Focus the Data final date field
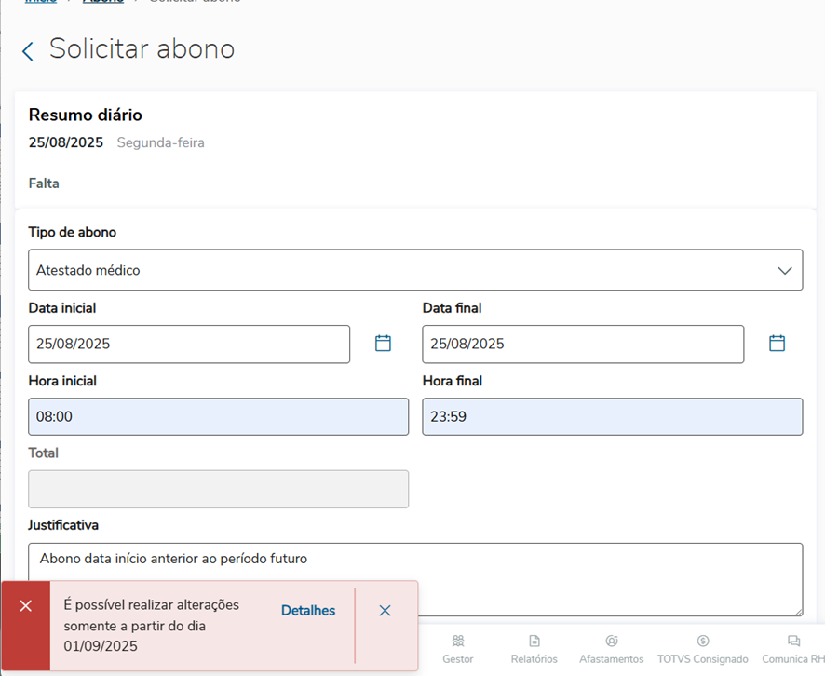Image resolution: width=825 pixels, height=676 pixels. 583,344
